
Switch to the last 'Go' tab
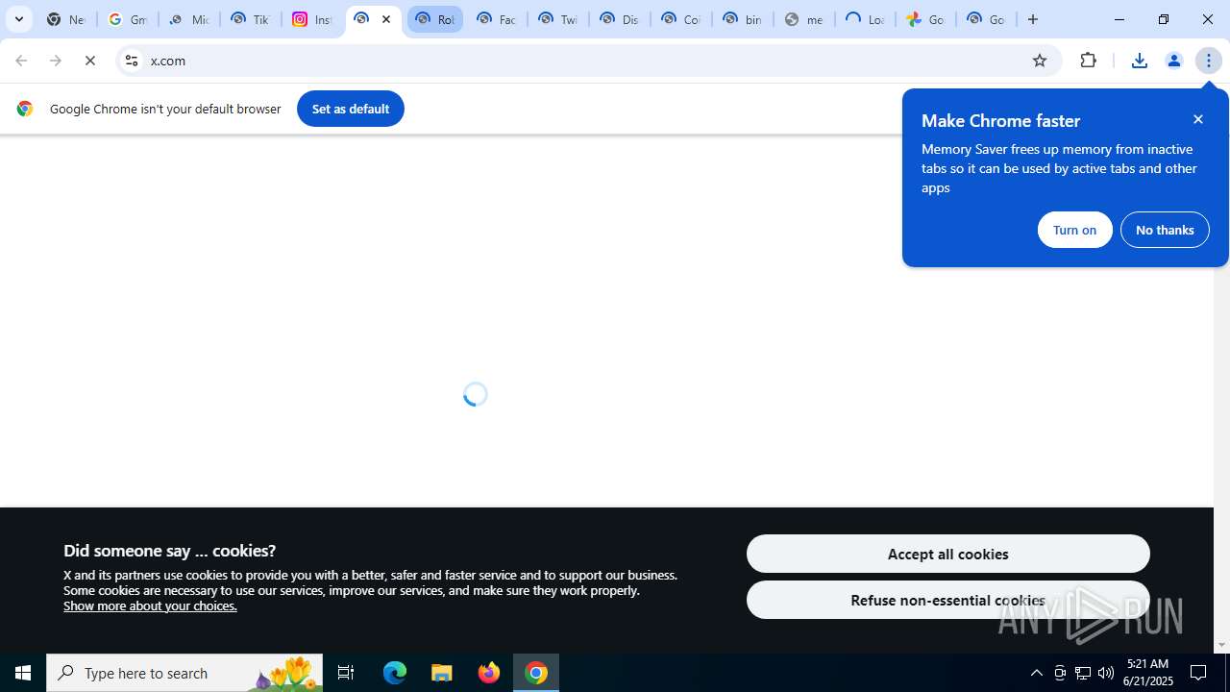(x=986, y=19)
